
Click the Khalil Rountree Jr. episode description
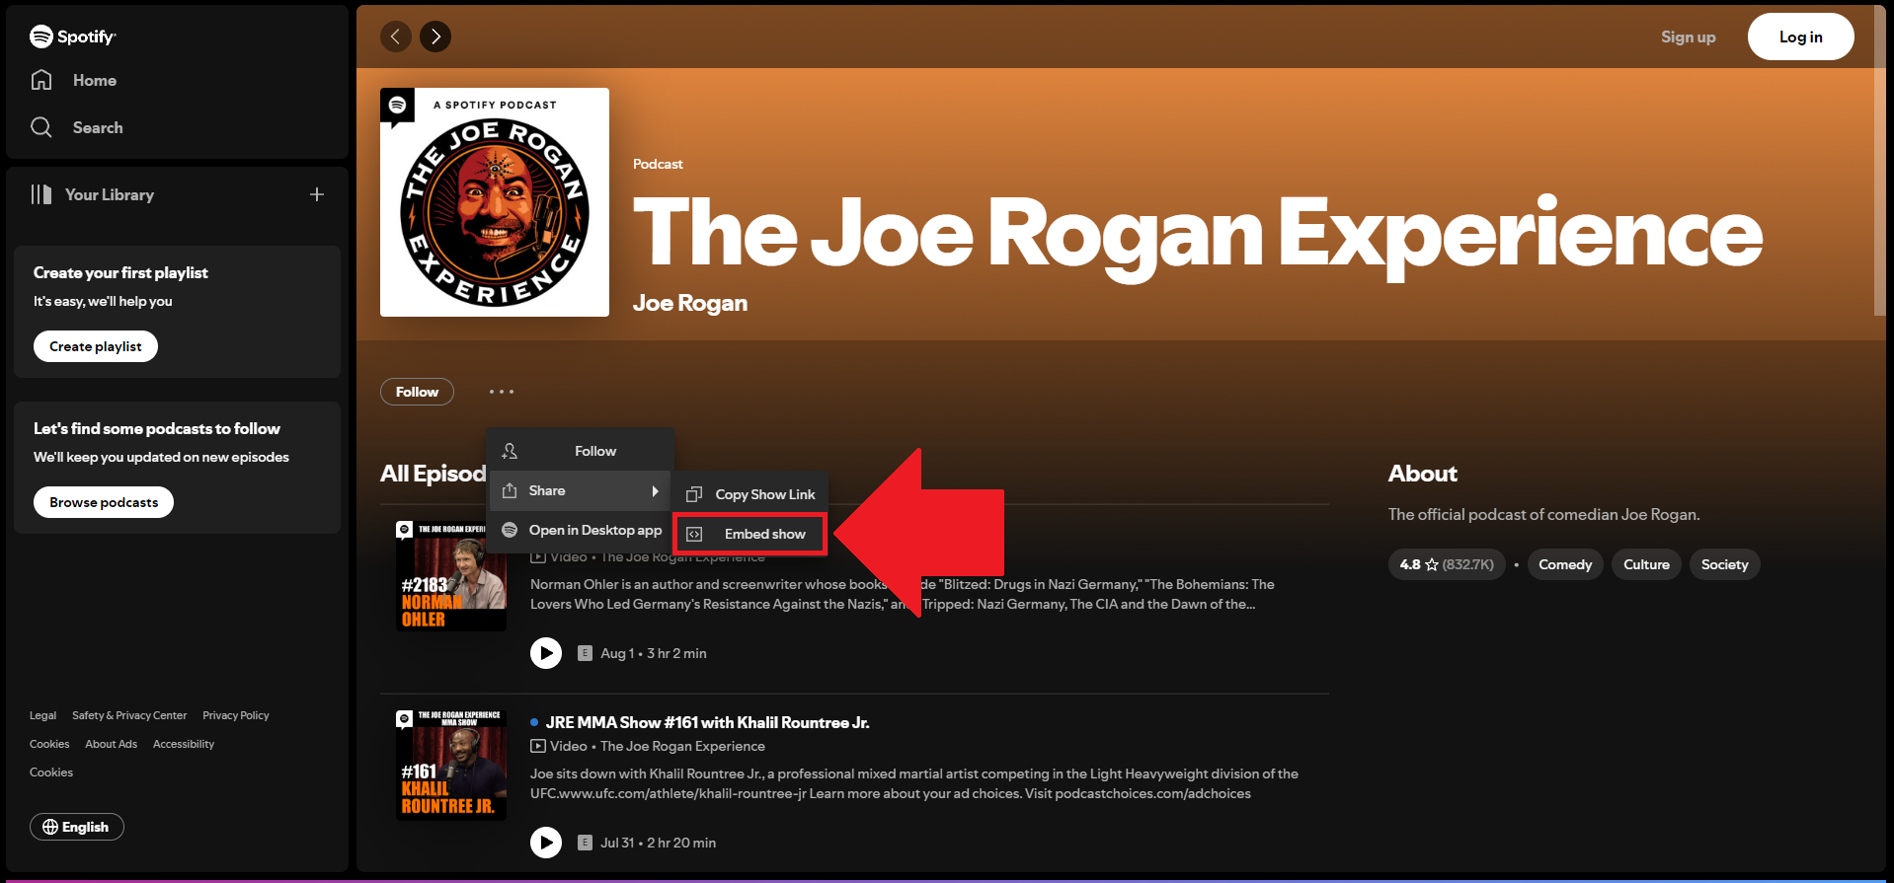coord(914,783)
